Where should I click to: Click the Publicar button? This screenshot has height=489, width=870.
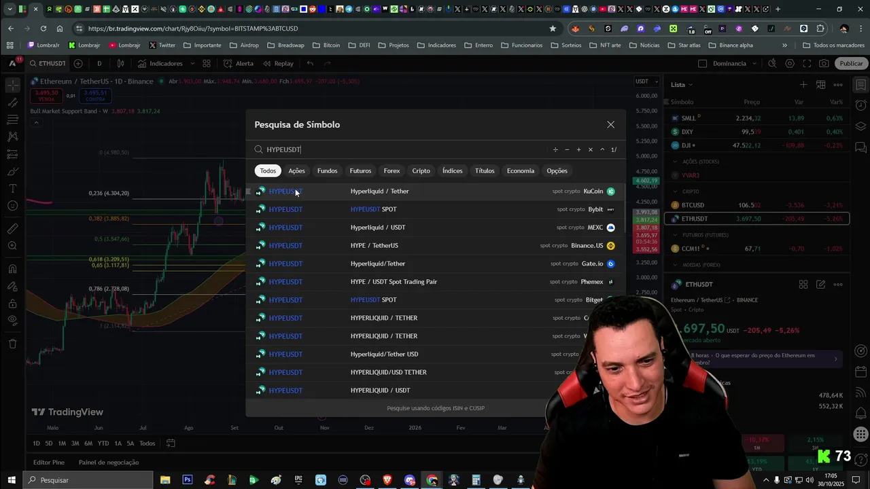click(x=851, y=63)
